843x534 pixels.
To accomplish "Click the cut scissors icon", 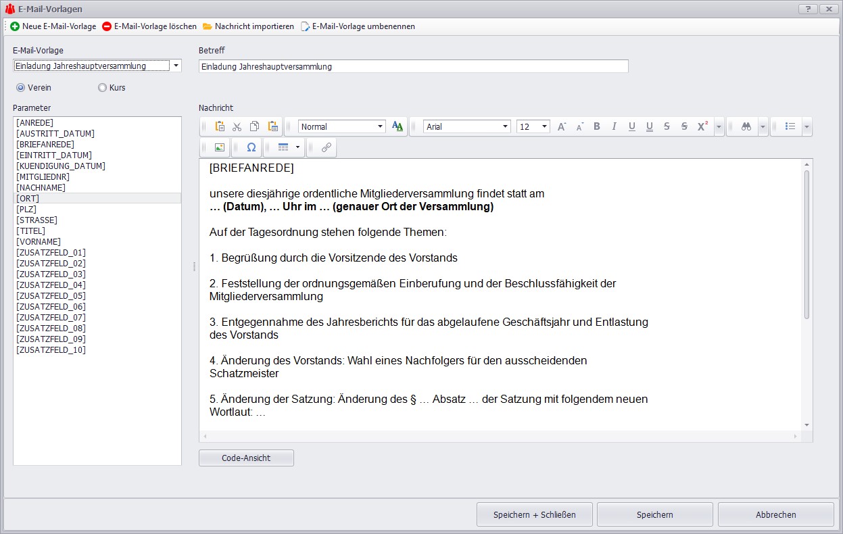I will click(x=237, y=126).
